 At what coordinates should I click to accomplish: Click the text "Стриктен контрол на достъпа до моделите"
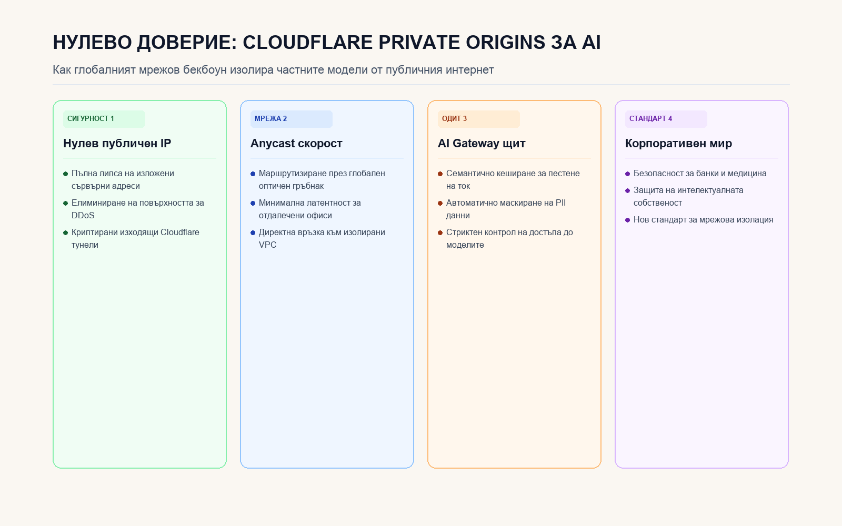tap(509, 239)
